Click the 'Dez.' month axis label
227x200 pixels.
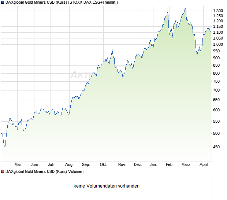coord(138,165)
